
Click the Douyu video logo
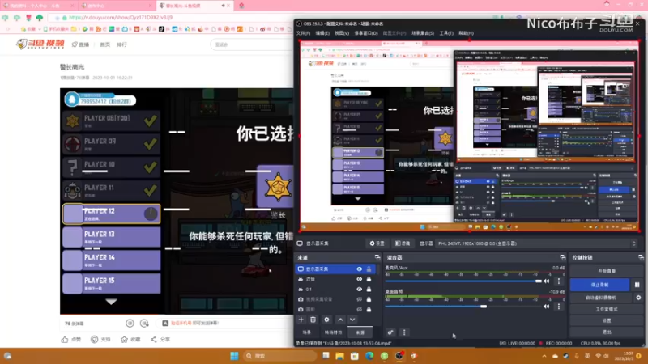40,44
